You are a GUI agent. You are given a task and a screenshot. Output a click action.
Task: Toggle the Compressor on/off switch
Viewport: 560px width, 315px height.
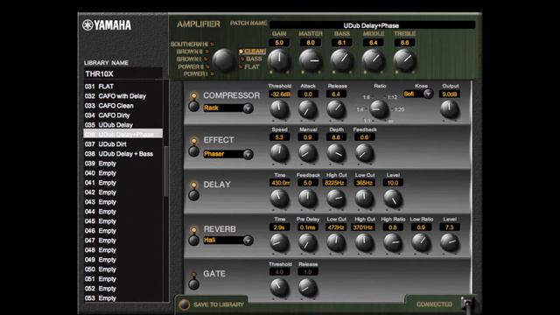[x=194, y=106]
